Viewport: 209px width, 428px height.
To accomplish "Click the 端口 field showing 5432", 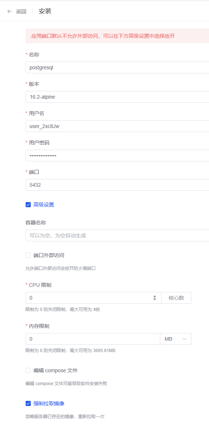I will pyautogui.click(x=117, y=185).
